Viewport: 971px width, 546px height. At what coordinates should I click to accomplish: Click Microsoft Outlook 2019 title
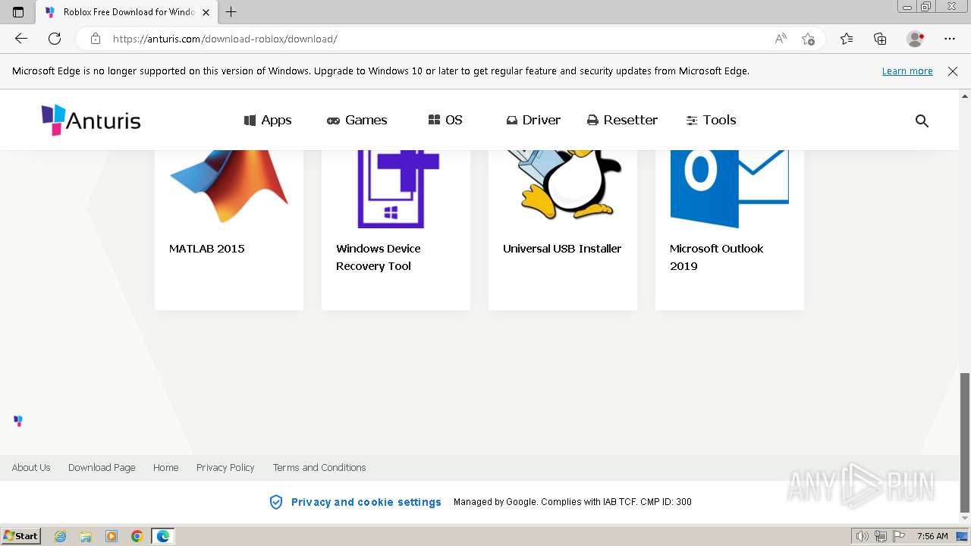[x=716, y=257]
